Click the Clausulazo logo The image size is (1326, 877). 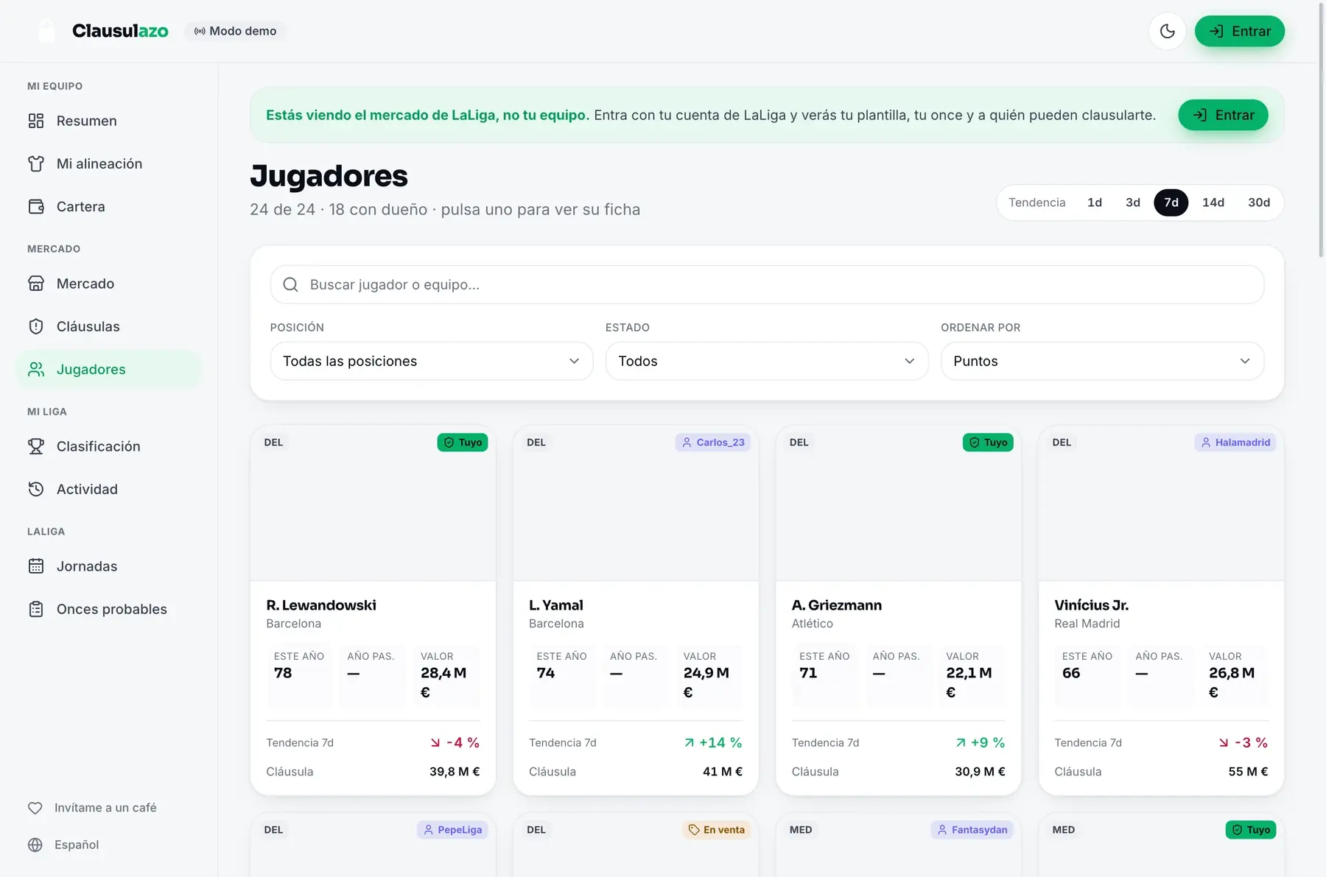tap(103, 31)
